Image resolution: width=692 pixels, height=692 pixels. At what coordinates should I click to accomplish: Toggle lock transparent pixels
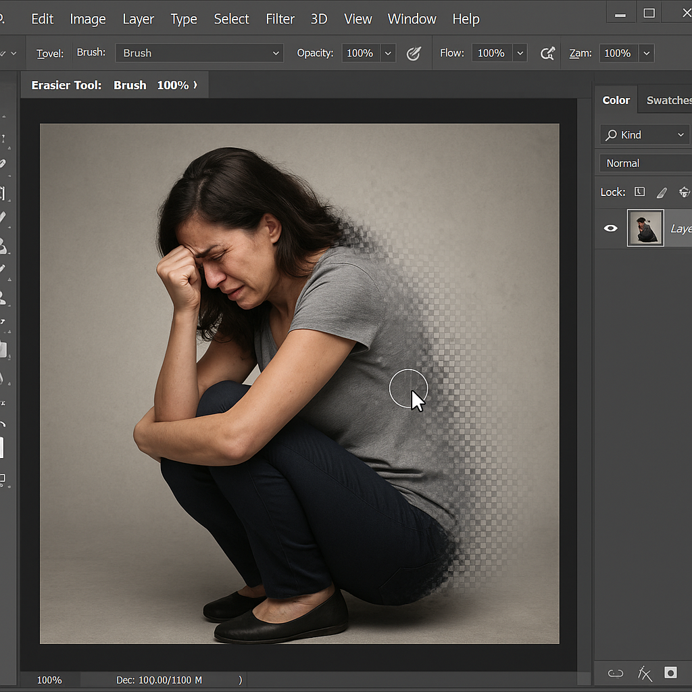(x=639, y=193)
